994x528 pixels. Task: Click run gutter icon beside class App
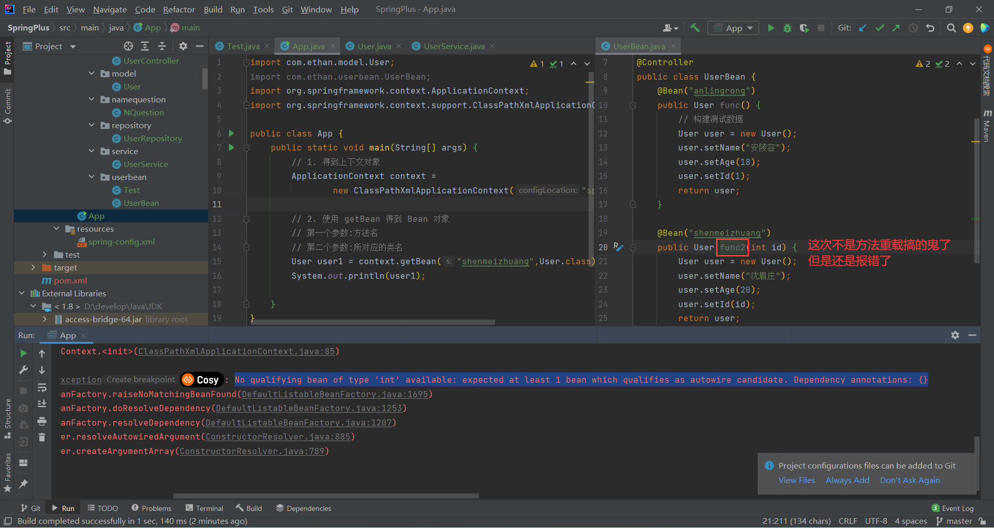231,133
